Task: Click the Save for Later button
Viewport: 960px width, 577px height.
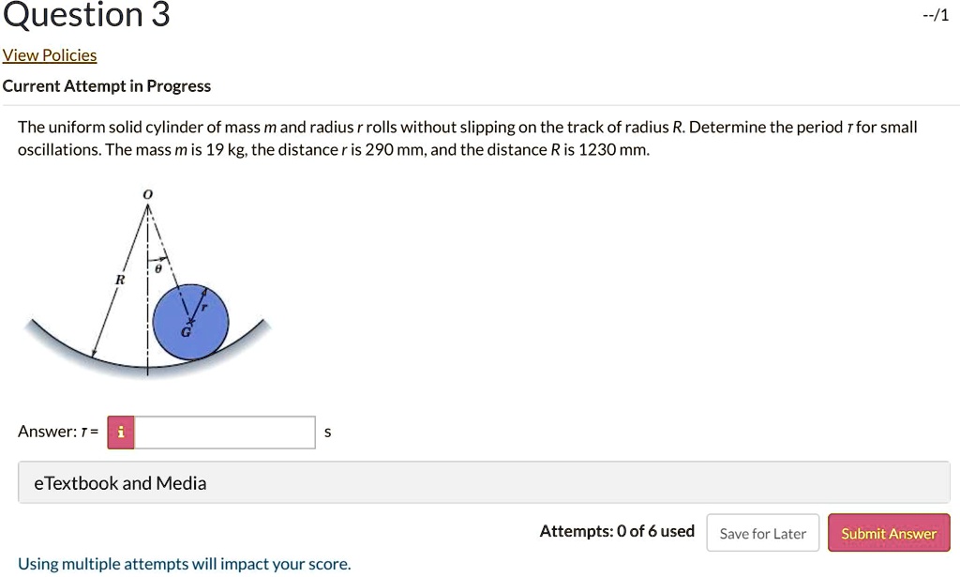Action: coord(763,533)
